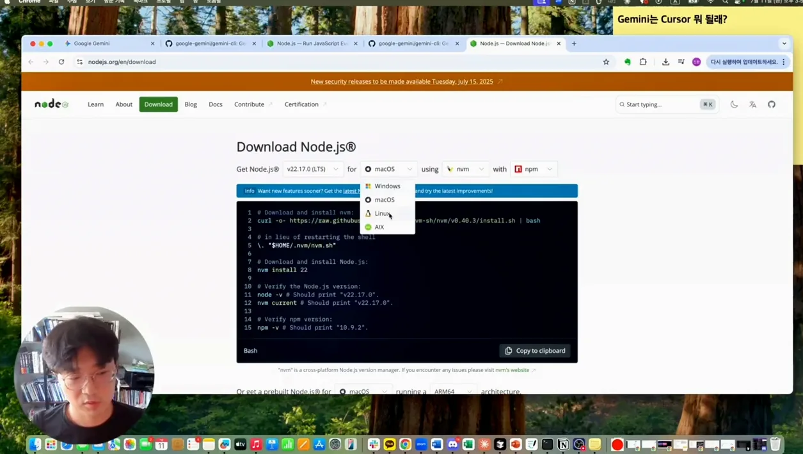803x454 pixels.
Task: Open the nvm installer dropdown
Action: point(465,169)
